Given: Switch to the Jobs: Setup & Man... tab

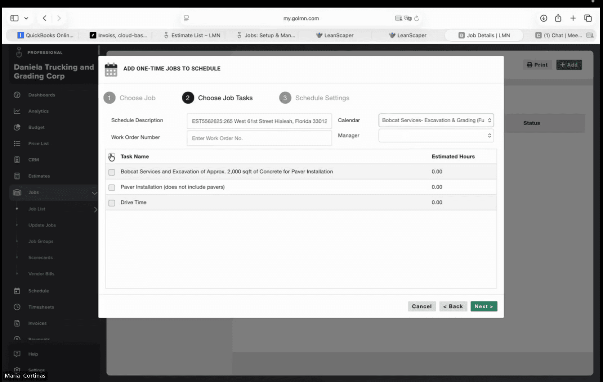Looking at the screenshot, I should pyautogui.click(x=266, y=35).
